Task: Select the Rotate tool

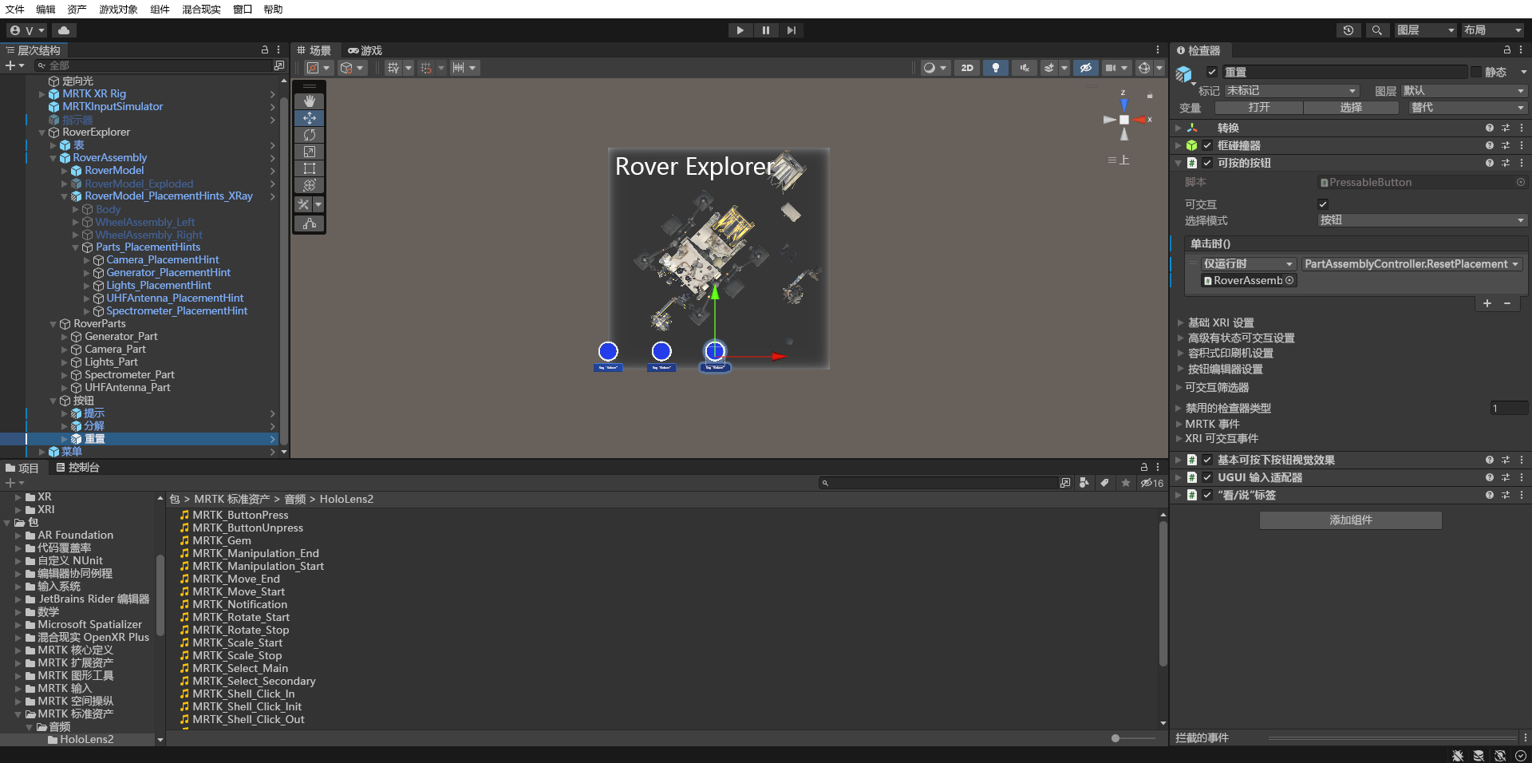Action: [309, 135]
